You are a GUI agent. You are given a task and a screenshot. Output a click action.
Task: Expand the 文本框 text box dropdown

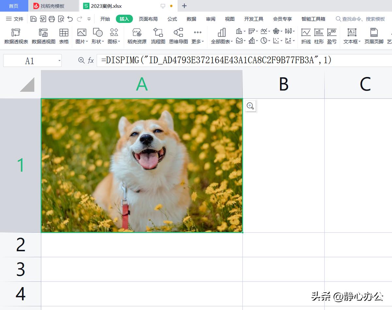351,36
